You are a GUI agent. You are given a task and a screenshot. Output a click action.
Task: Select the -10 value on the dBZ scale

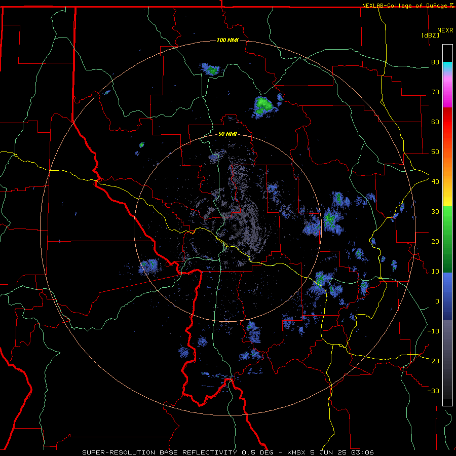[433, 331]
